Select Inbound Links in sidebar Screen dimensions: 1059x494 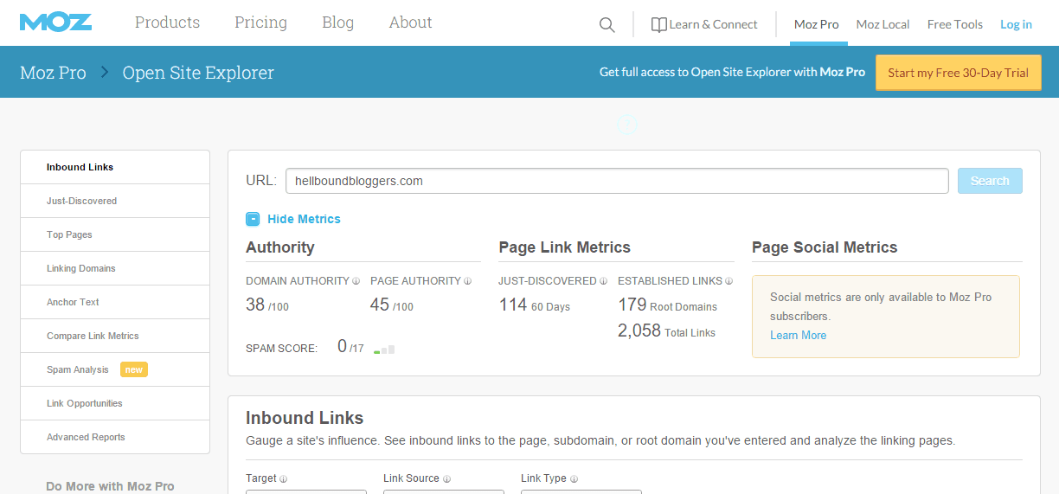(x=115, y=167)
